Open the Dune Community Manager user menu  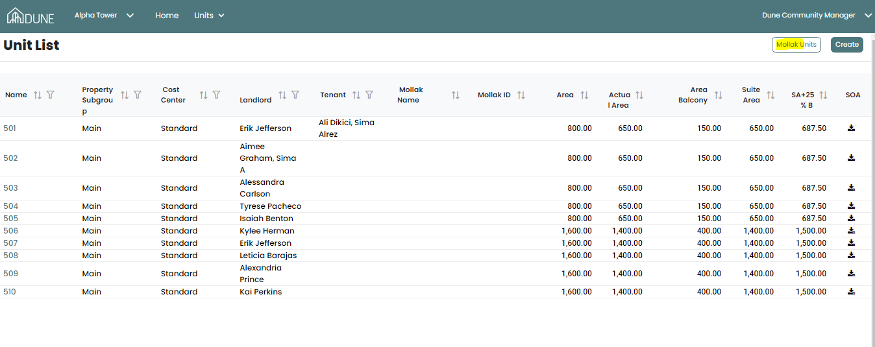(817, 16)
